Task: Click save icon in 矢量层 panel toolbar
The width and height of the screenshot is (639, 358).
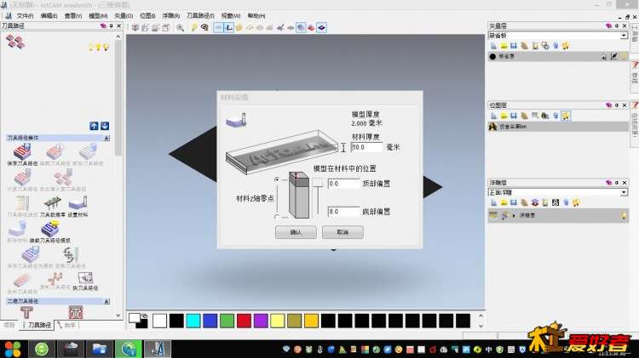Action: (x=514, y=46)
